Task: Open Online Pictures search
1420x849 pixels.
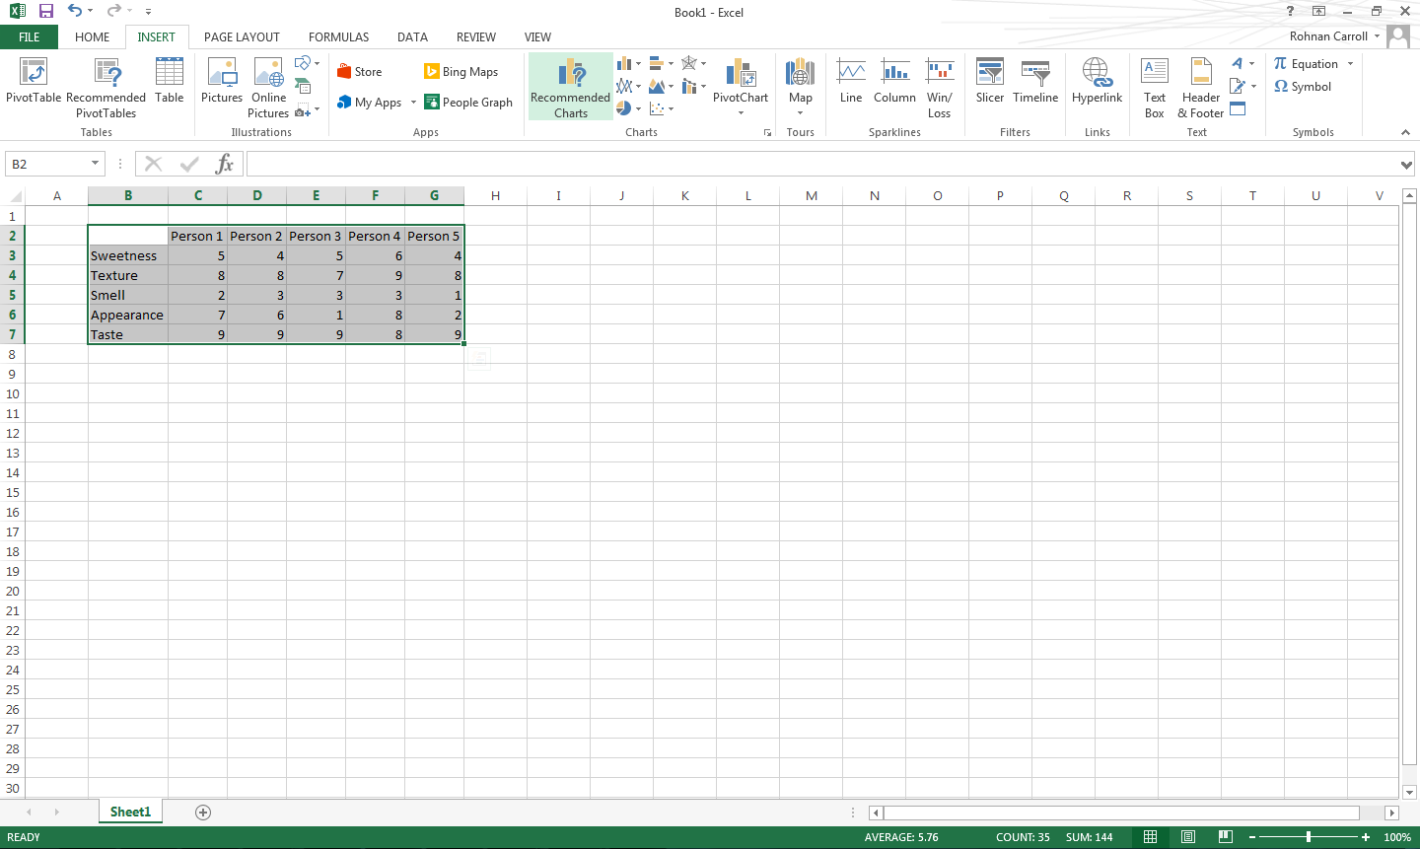Action: coord(268,88)
